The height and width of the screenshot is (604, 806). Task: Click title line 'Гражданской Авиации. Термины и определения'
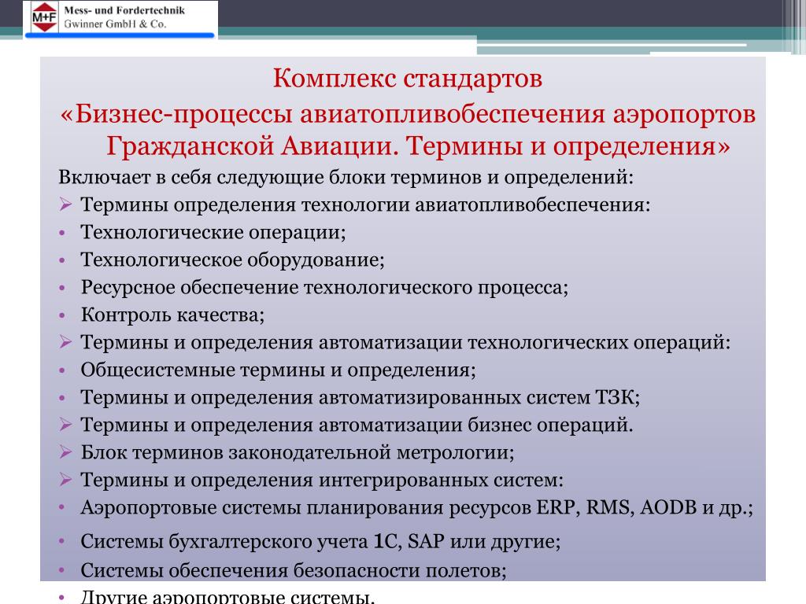tap(417, 145)
